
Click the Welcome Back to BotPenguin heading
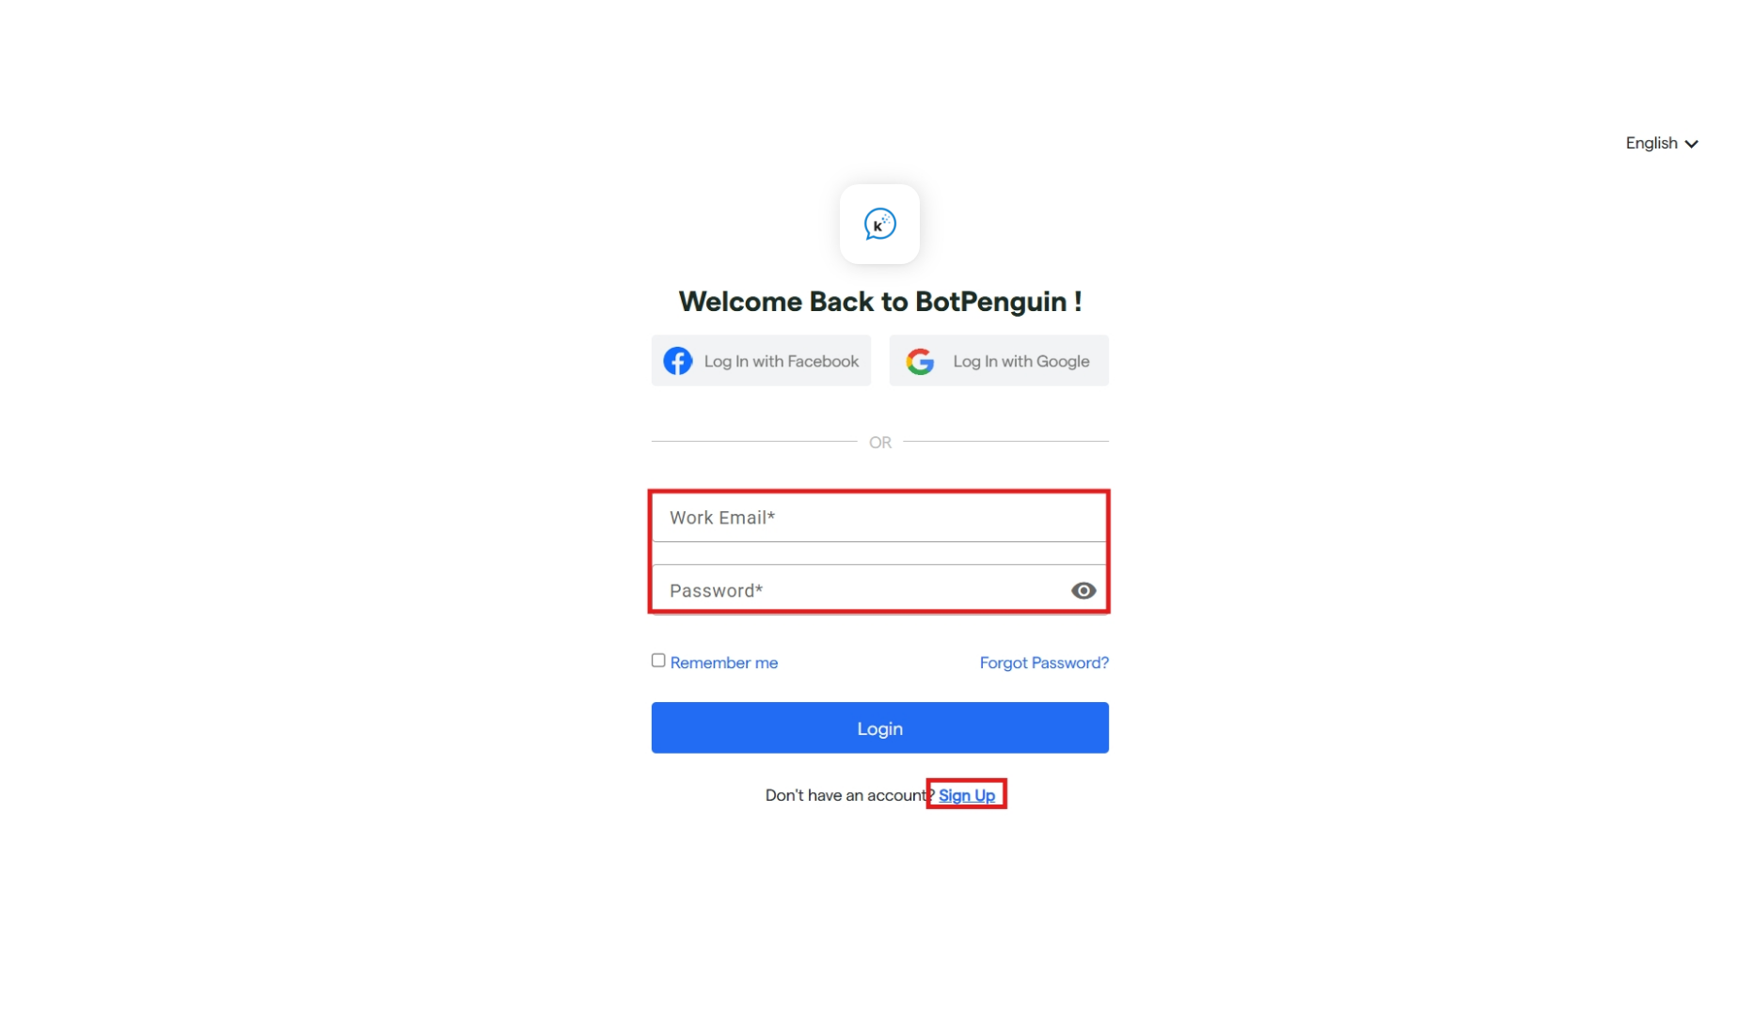pyautogui.click(x=879, y=302)
